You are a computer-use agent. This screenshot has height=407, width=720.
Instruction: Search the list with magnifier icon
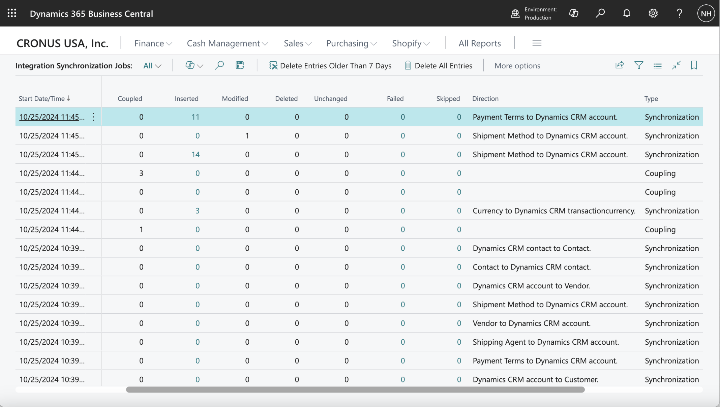coord(219,65)
